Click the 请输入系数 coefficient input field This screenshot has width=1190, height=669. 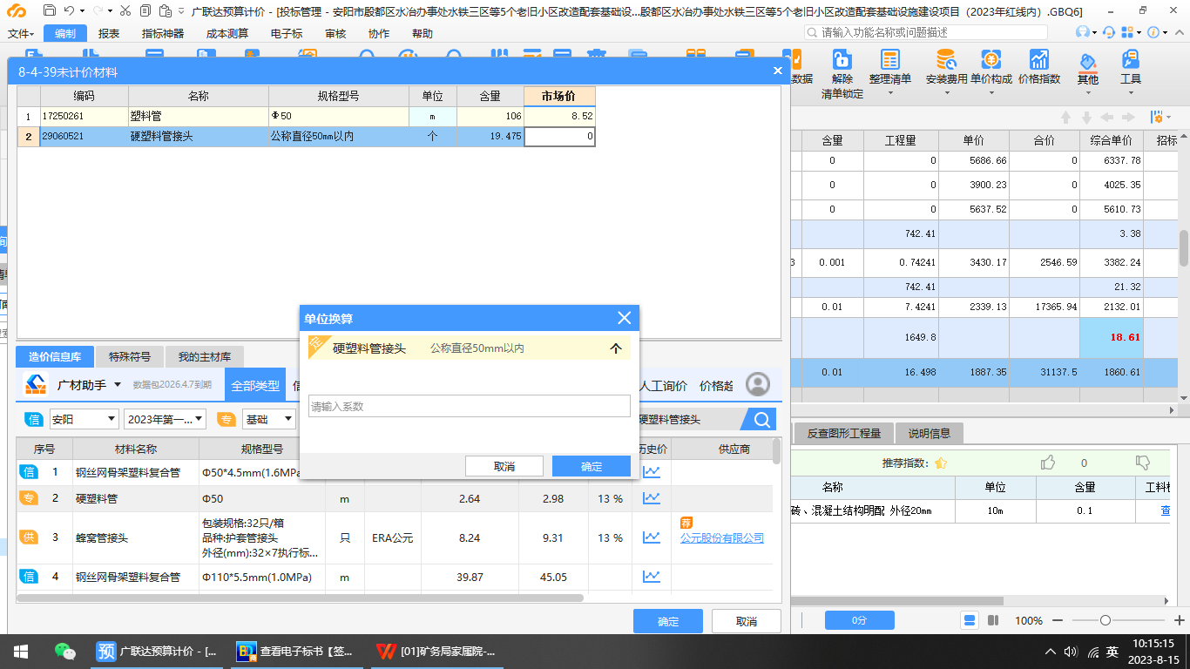point(469,406)
